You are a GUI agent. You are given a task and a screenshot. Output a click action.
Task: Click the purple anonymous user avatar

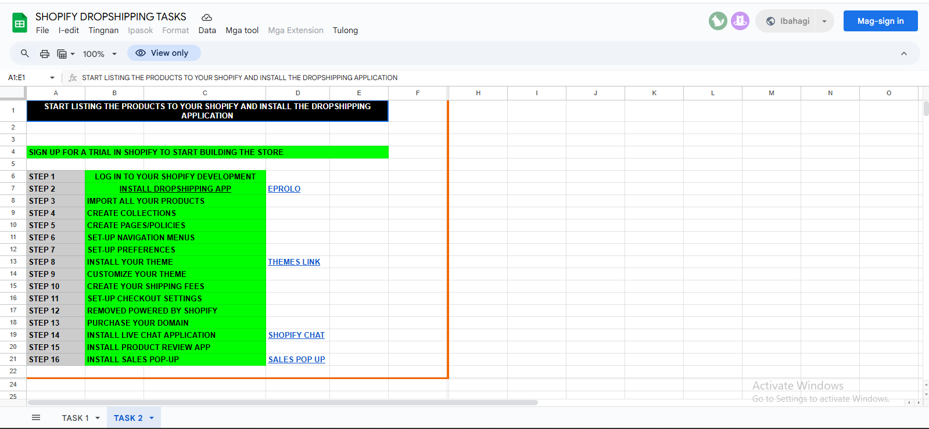740,21
